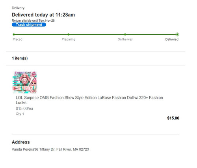The image size is (197, 168).
Task: Click the 1 item(s) section header
Action: point(20,58)
